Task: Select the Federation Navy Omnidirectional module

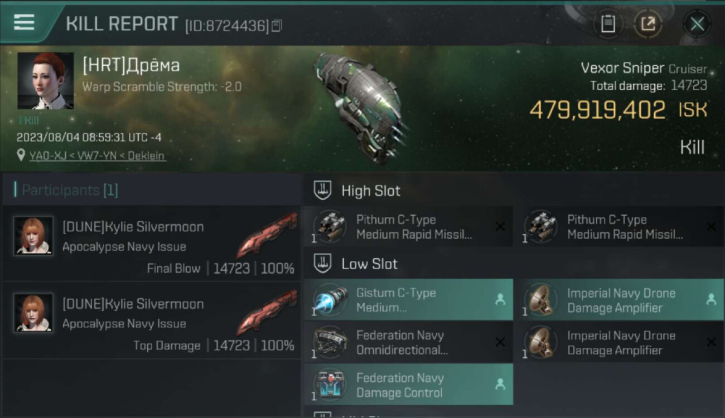Action: tap(408, 343)
